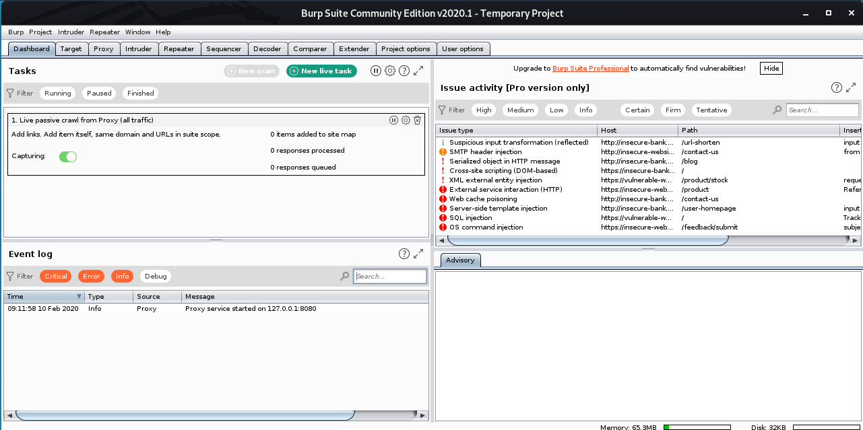863x430 pixels.
Task: Click the Memory usage bar
Action: coord(697,427)
